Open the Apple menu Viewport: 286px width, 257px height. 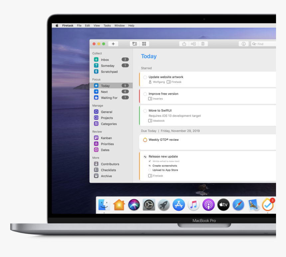(x=57, y=26)
